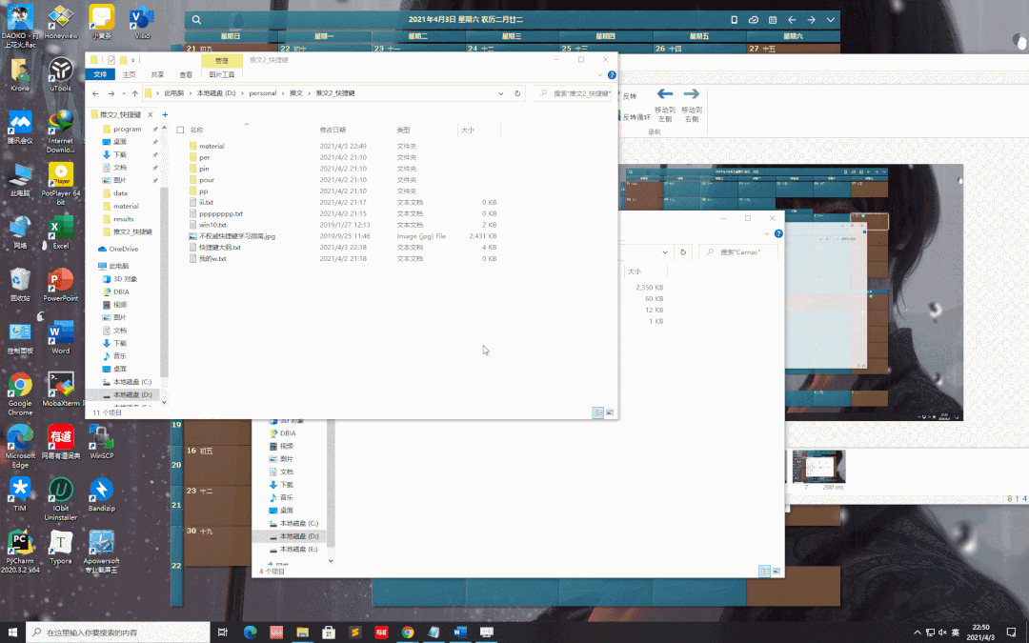
Task: Open recent locations dropdown beside forward arrow
Action: tap(124, 93)
